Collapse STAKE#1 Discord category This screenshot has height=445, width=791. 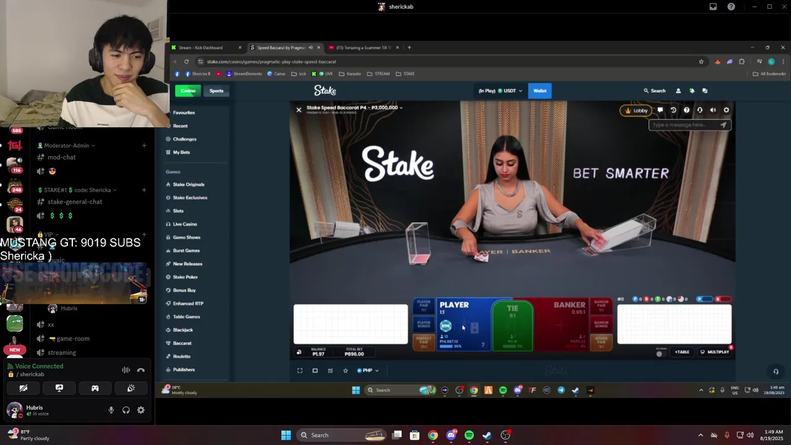[x=77, y=190]
